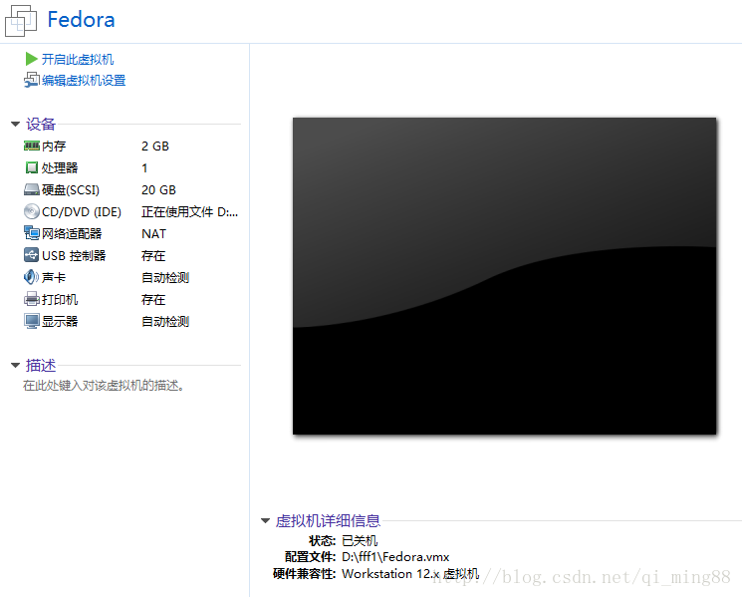Click the Fedora title text
742x597 pixels.
[x=81, y=20]
